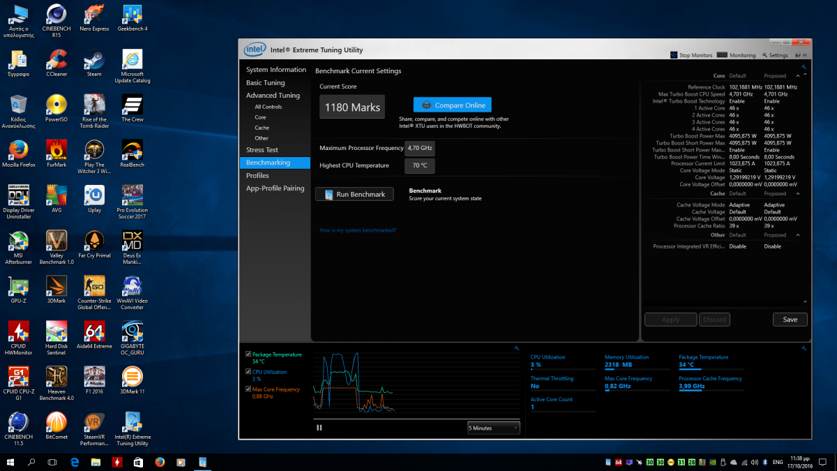Image resolution: width=837 pixels, height=471 pixels.
Task: Collapse the Cache settings section chevron
Action: click(x=798, y=193)
